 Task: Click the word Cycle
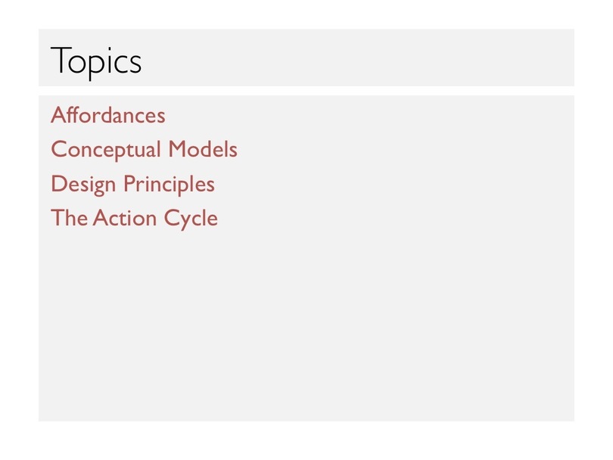(191, 219)
